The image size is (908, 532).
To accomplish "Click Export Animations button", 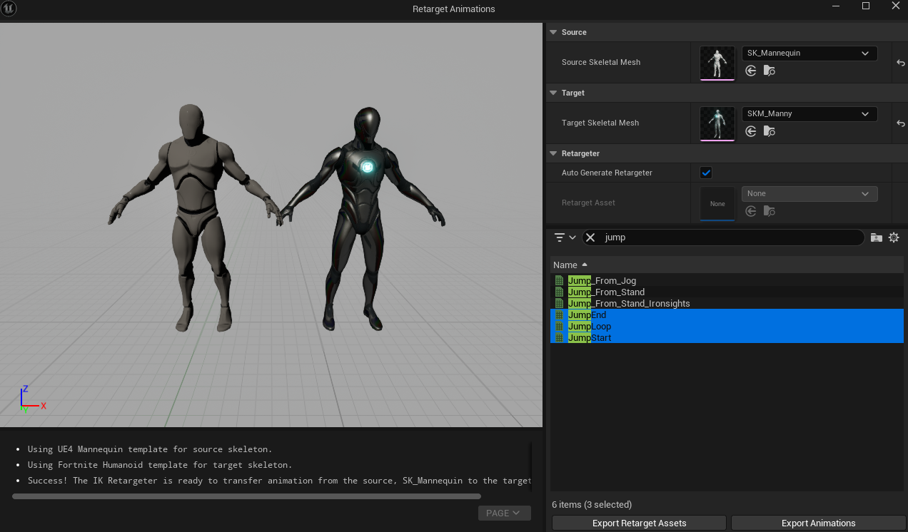I will tap(818, 523).
